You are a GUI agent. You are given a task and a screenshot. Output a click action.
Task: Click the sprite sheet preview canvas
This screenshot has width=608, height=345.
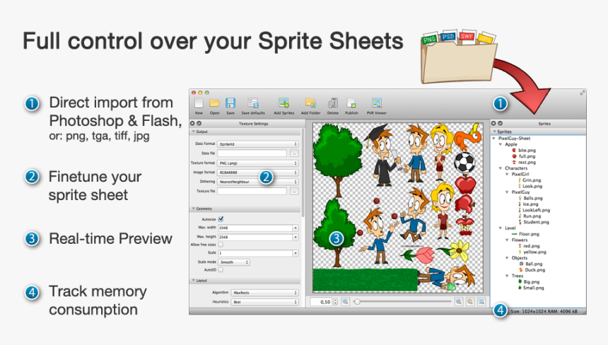398,208
